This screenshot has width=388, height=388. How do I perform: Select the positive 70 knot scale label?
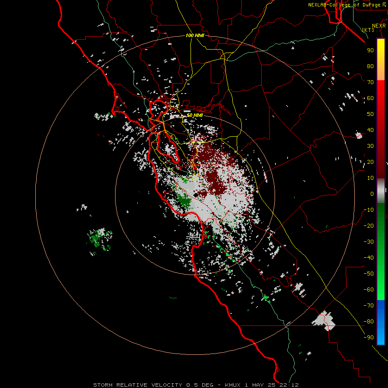370,82
